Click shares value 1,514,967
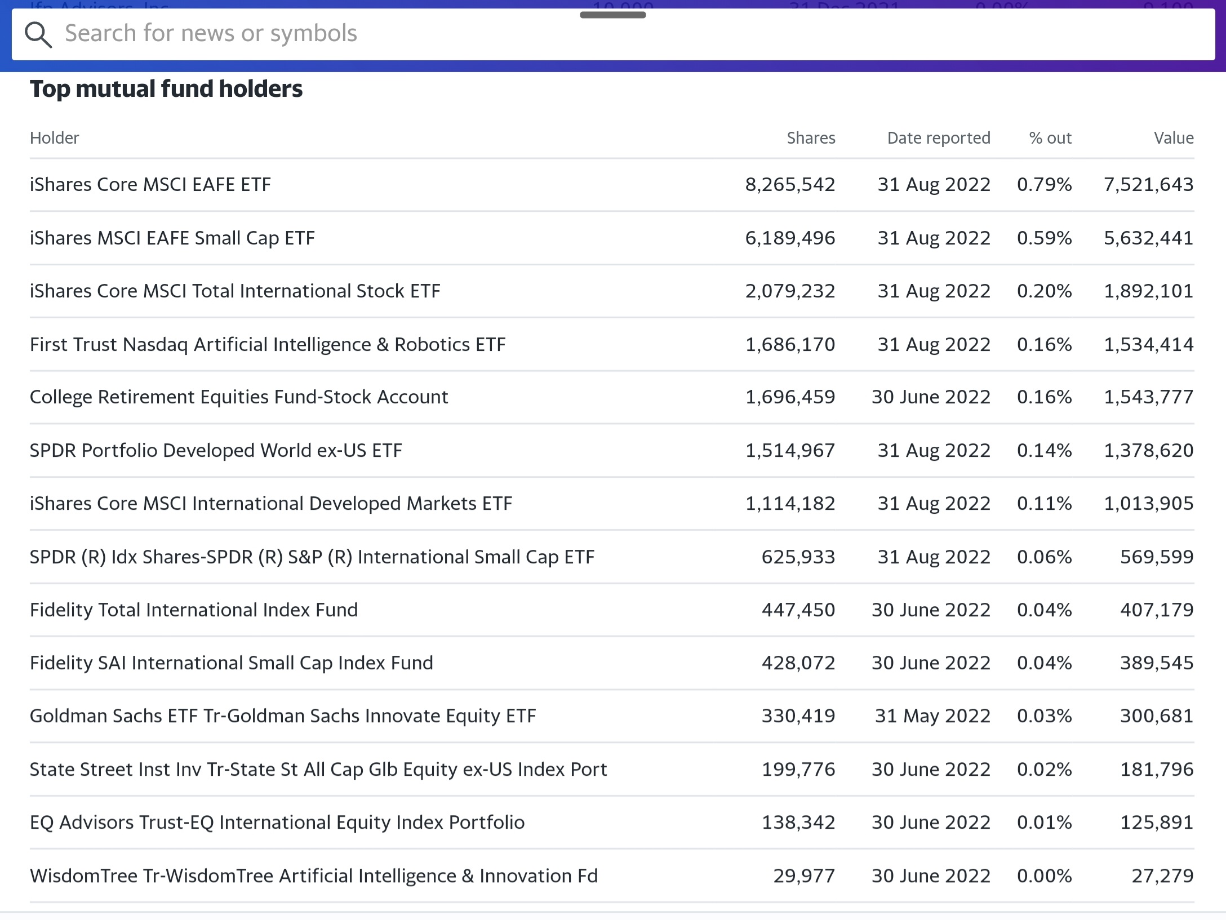Image resolution: width=1226 pixels, height=920 pixels. (x=790, y=450)
